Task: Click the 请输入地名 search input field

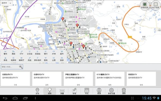Action: 10,67
